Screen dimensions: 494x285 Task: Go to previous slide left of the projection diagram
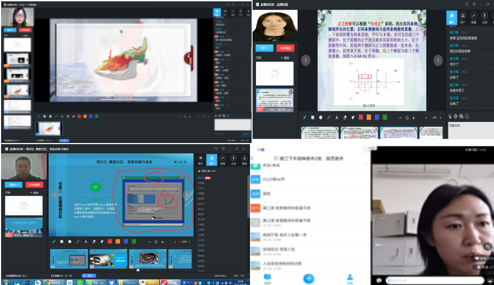coord(306,60)
